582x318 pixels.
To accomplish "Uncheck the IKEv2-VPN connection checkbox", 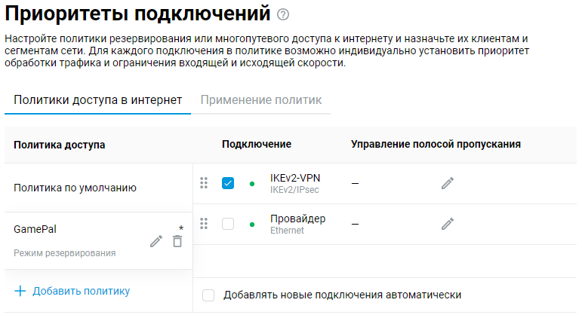I will (228, 183).
